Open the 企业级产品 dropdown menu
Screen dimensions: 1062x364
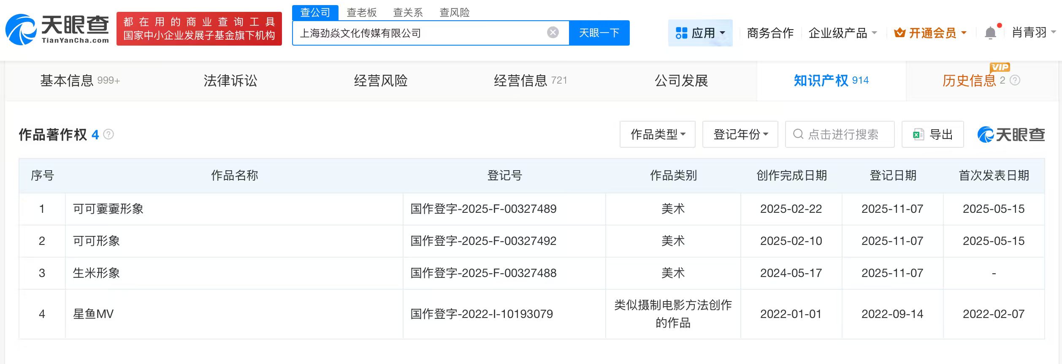843,33
